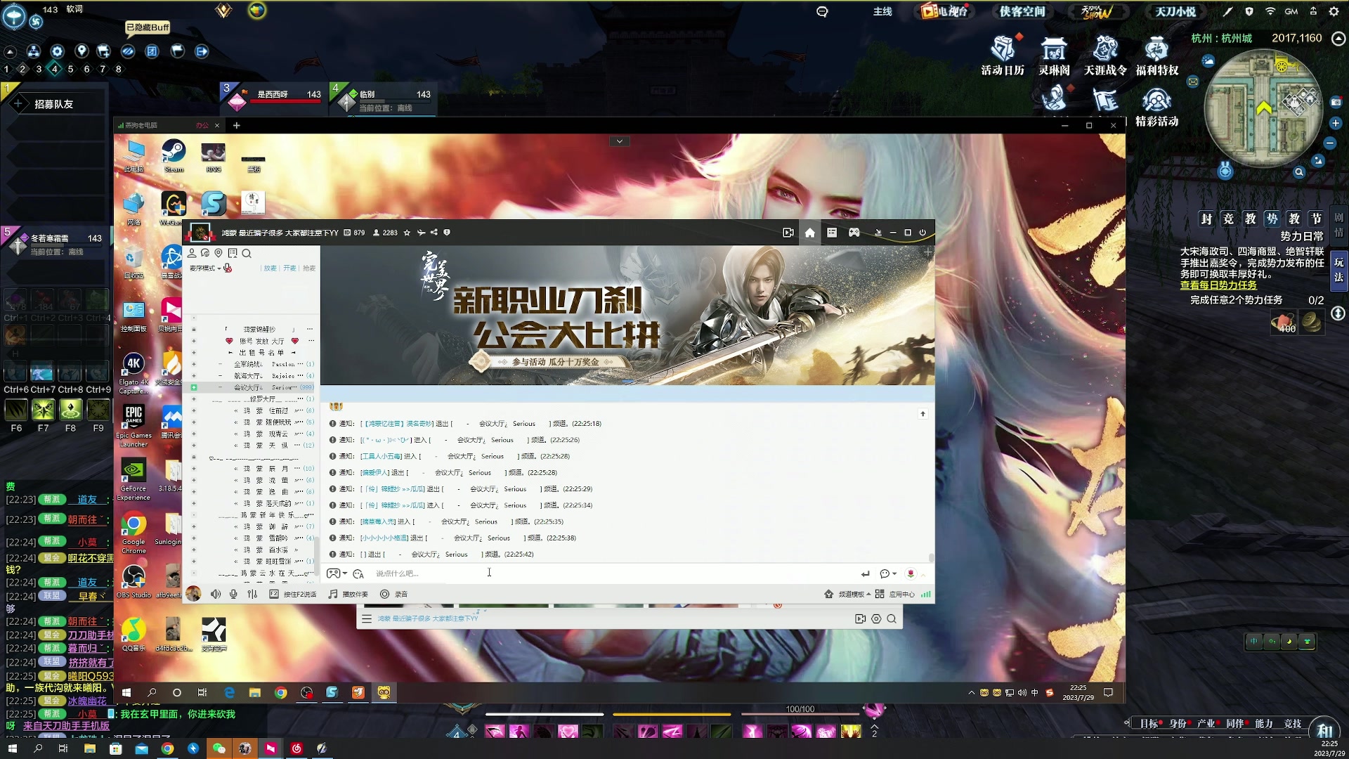Click the share icon next to the star
This screenshot has height=759, width=1349.
pos(434,233)
